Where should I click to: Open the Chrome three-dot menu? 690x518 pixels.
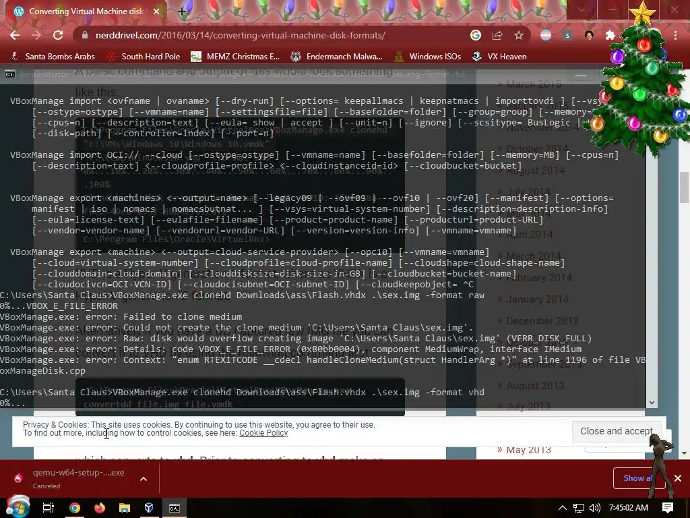pos(675,35)
